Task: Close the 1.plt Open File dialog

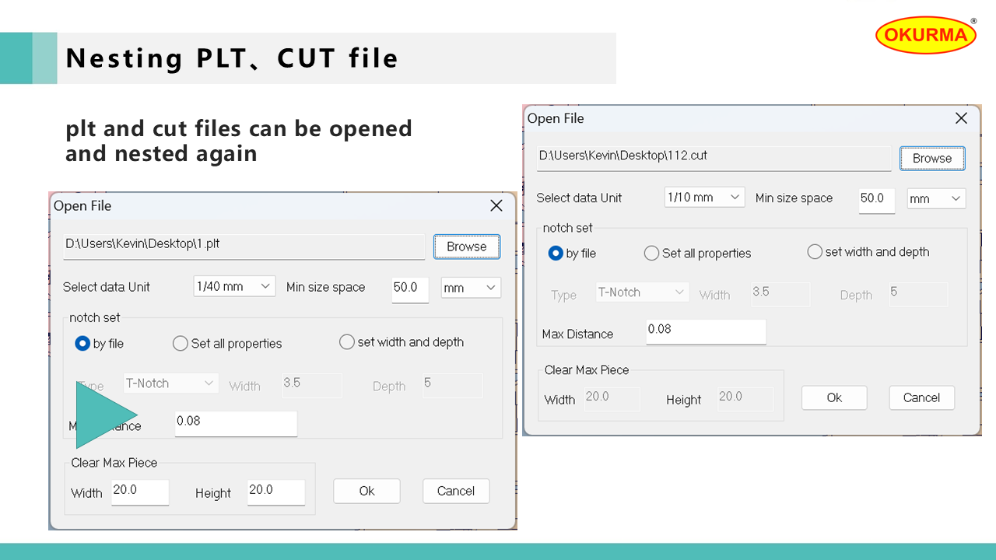Action: (496, 206)
